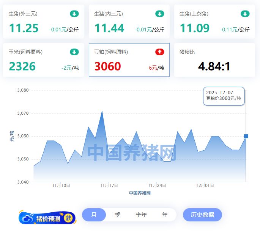
Task: Click the down arrow icon on 生猪(外三元) card
Action: coord(74,14)
